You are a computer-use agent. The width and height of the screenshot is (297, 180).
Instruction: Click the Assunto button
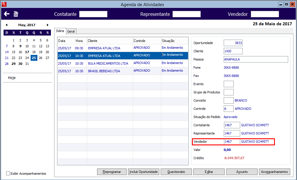pyautogui.click(x=242, y=172)
